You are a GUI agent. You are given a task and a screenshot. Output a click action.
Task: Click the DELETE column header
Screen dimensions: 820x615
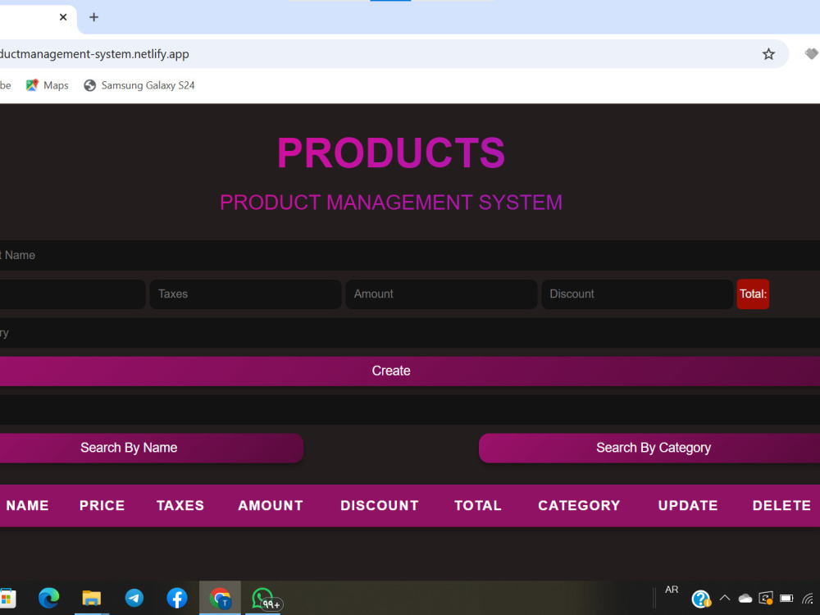[781, 506]
